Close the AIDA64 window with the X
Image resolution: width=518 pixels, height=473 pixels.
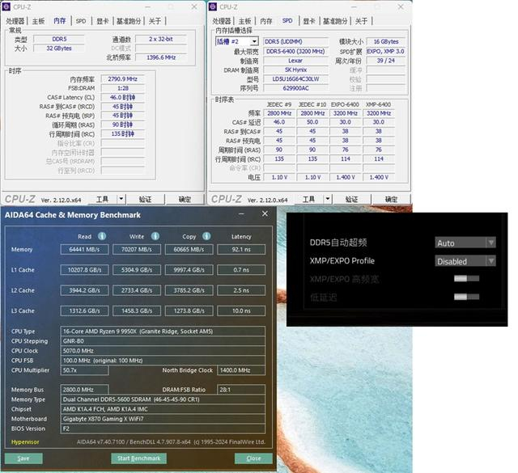[x=265, y=214]
